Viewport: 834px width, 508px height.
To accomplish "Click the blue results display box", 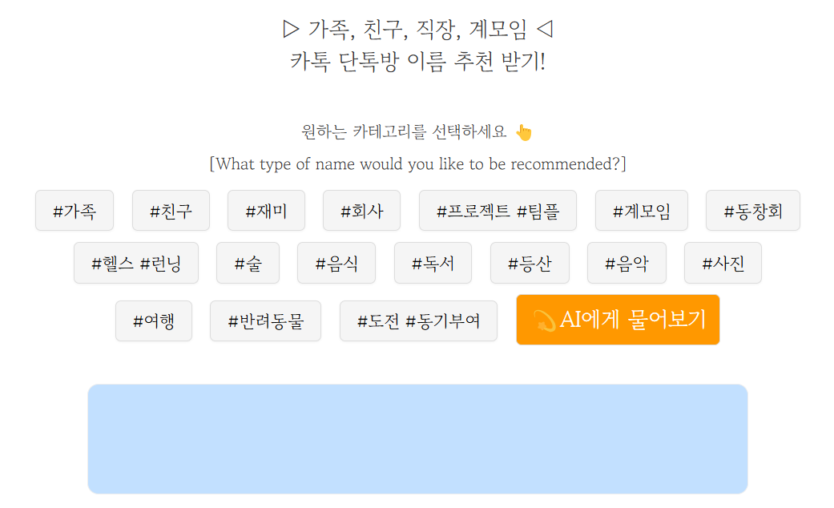I will pyautogui.click(x=417, y=439).
